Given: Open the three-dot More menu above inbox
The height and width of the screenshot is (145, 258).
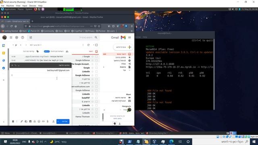Looking at the screenshot, I should (83, 45).
